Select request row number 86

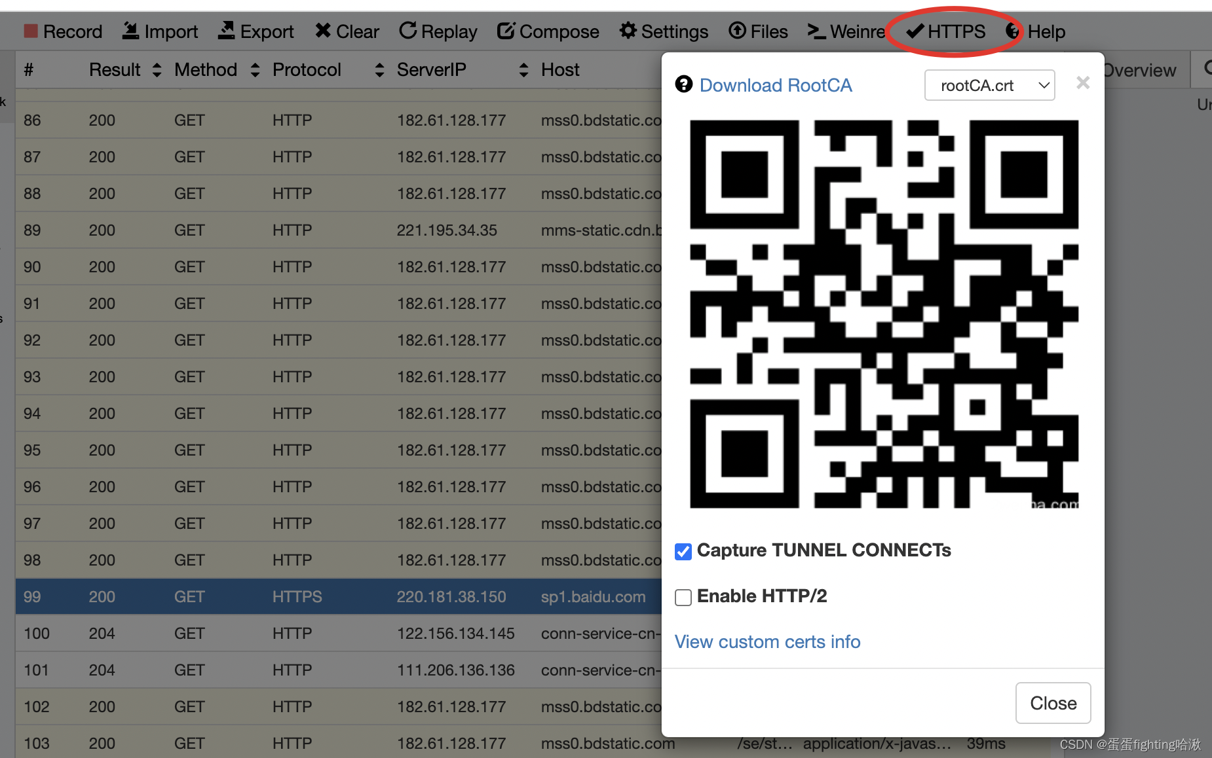[x=339, y=120]
